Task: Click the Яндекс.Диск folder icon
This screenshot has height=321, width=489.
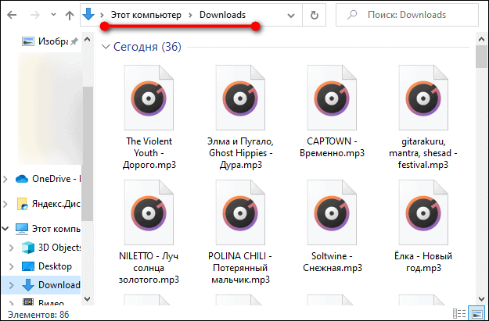Action: [x=22, y=204]
